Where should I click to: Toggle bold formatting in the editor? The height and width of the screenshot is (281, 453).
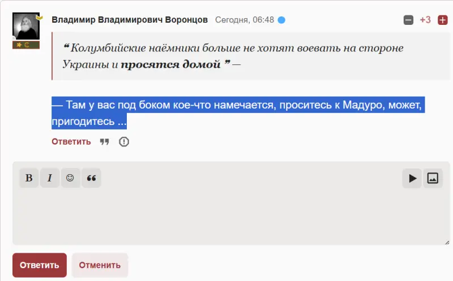(29, 178)
